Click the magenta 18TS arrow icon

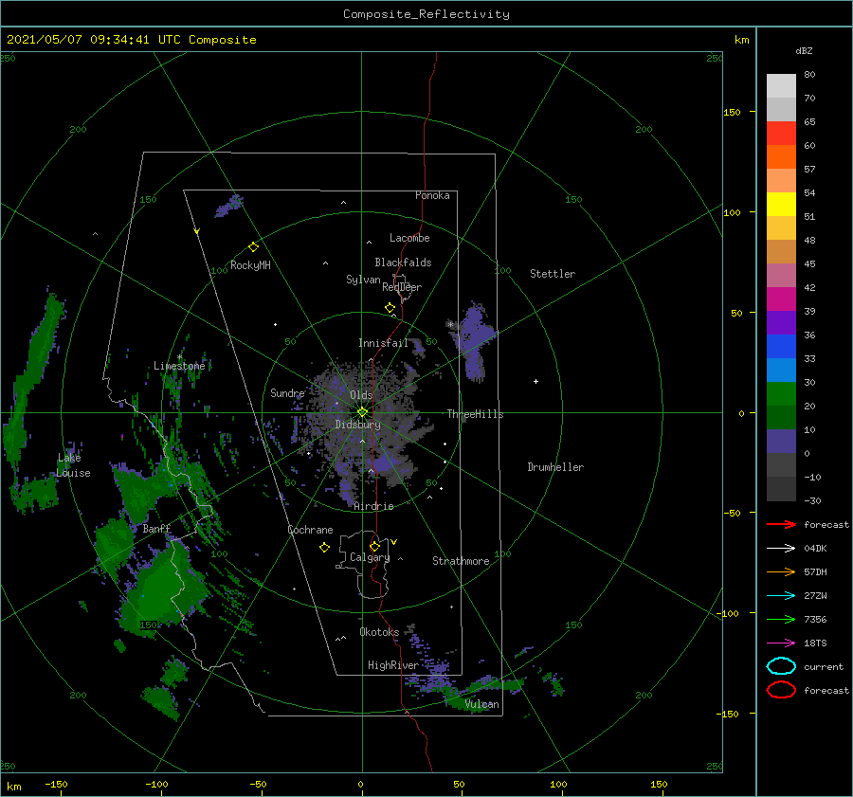coord(781,643)
